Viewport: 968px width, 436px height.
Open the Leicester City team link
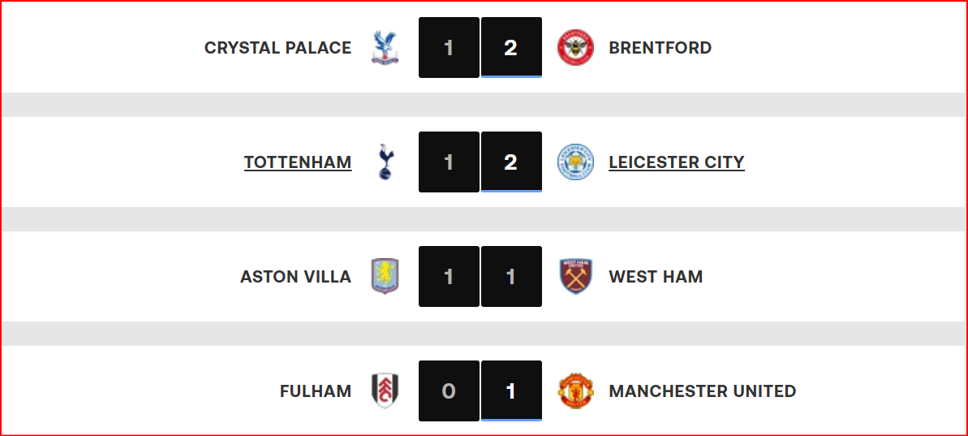click(676, 162)
